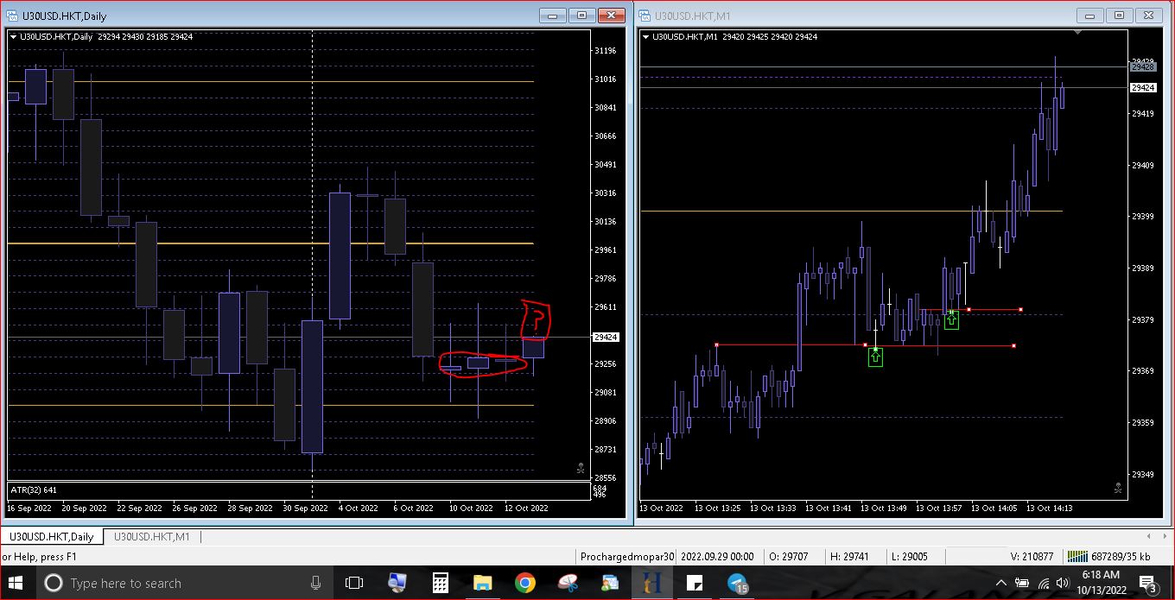1175x600 pixels.
Task: Click the Wi-Fi icon in the system tray
Action: (x=1043, y=583)
